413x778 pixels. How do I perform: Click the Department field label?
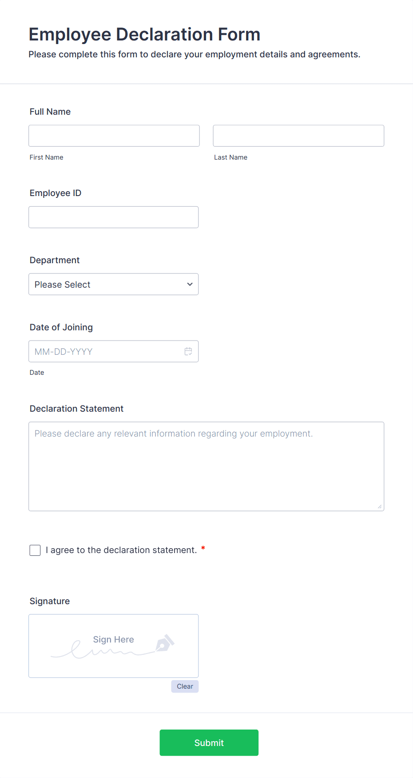tap(55, 261)
